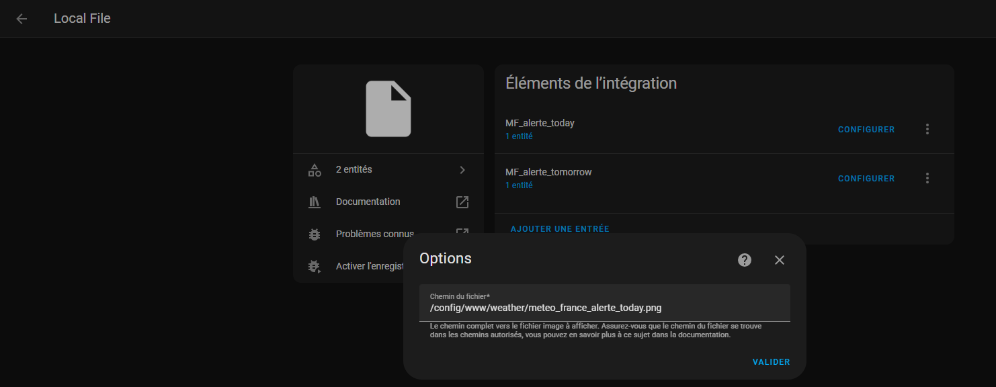Click the Problèmes connus bug icon
This screenshot has width=996, height=387.
[x=315, y=234]
